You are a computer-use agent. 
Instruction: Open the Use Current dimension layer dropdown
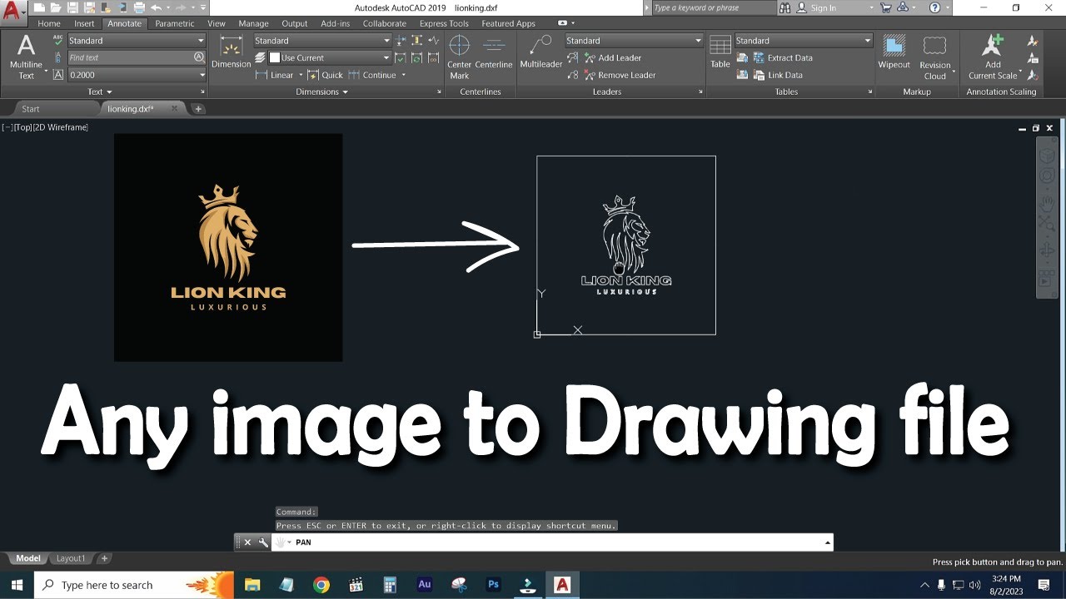[329, 58]
